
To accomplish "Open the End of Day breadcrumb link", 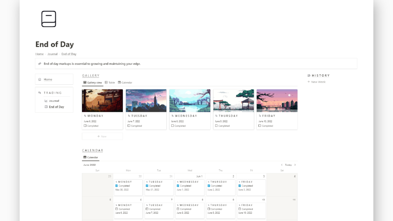I will 69,54.
